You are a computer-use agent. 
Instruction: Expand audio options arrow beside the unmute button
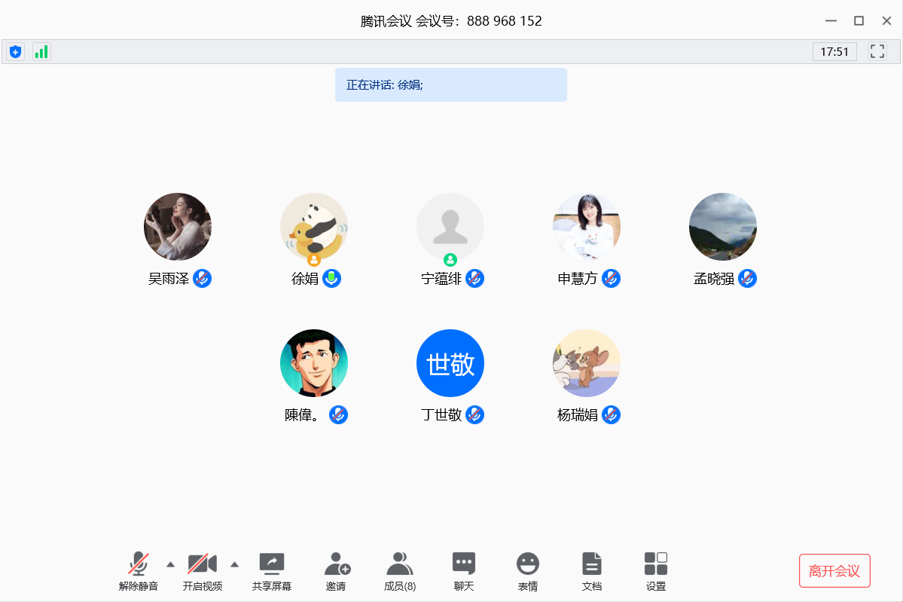(170, 564)
